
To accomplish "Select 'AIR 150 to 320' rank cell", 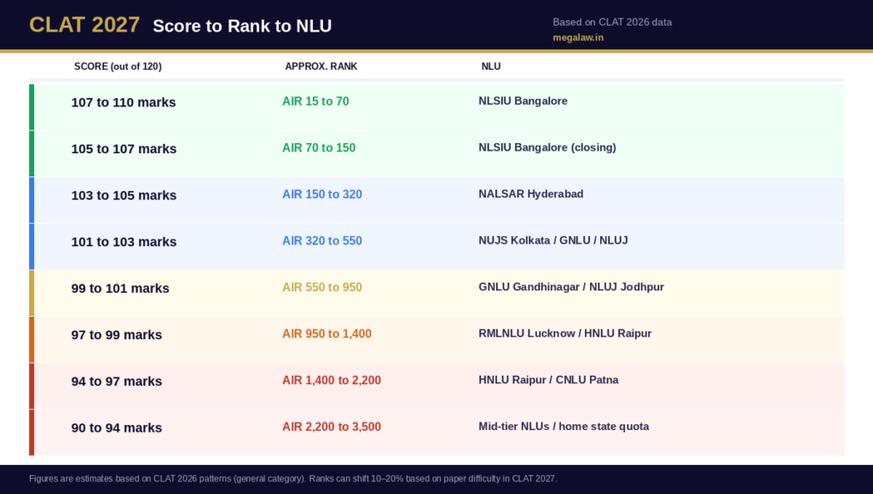I will click(x=322, y=194).
